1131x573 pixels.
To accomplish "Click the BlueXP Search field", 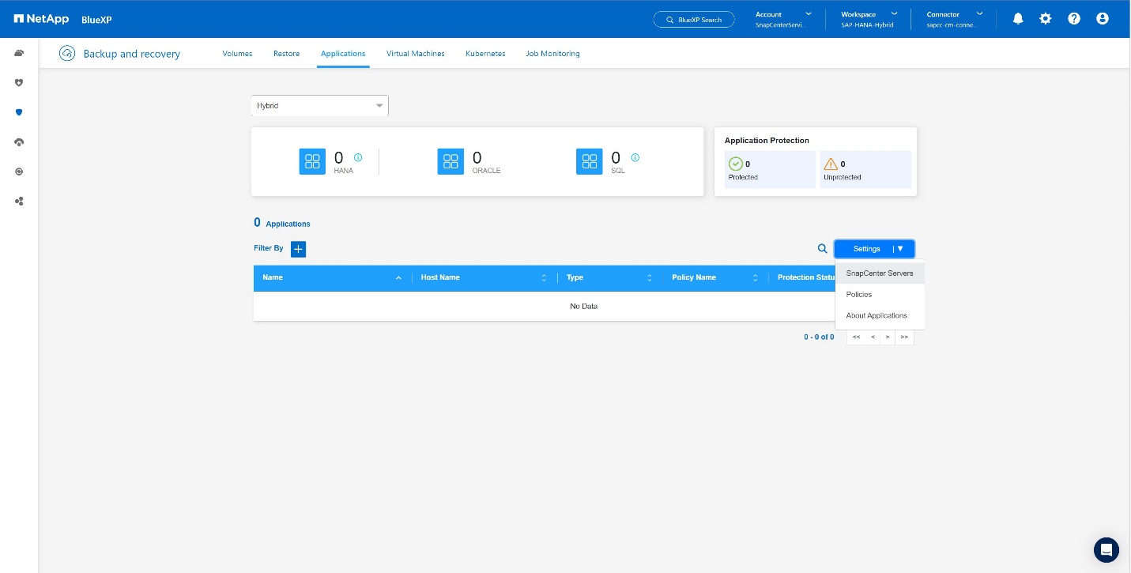I will (694, 20).
